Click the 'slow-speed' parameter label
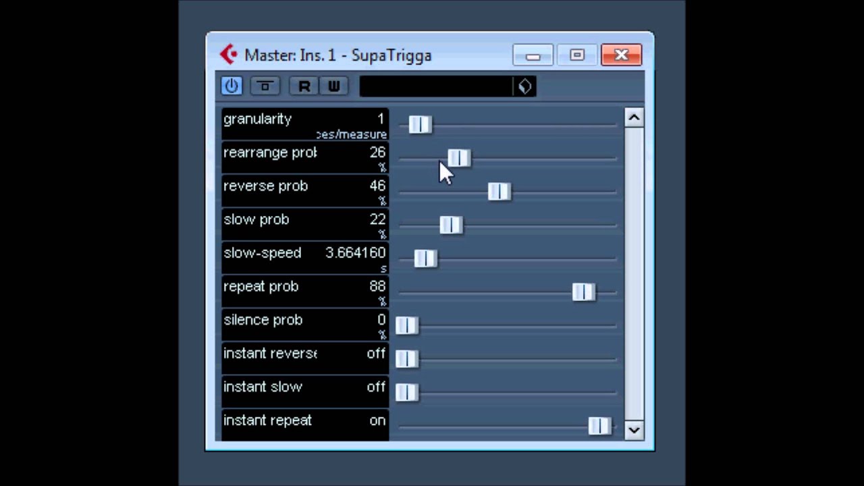The width and height of the screenshot is (864, 486). [x=262, y=253]
